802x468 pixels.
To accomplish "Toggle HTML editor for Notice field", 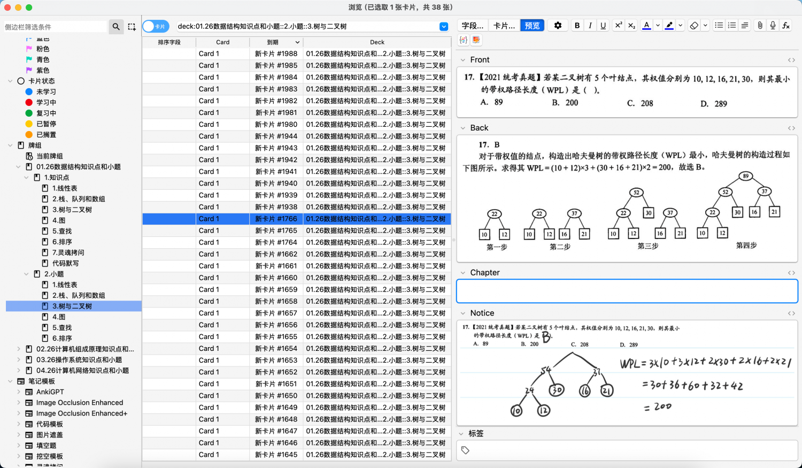I will coord(791,313).
